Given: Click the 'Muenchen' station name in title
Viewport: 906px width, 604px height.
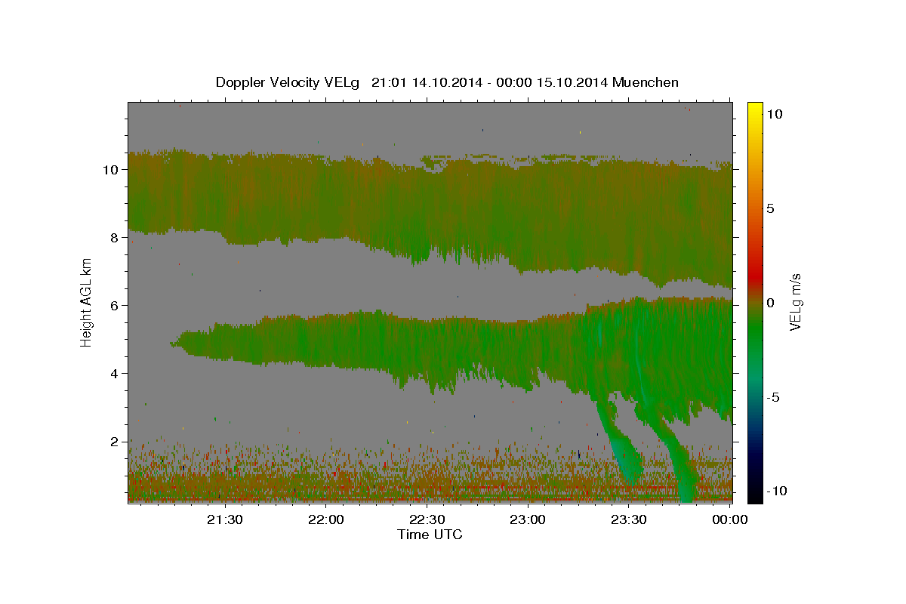Looking at the screenshot, I should [x=646, y=82].
